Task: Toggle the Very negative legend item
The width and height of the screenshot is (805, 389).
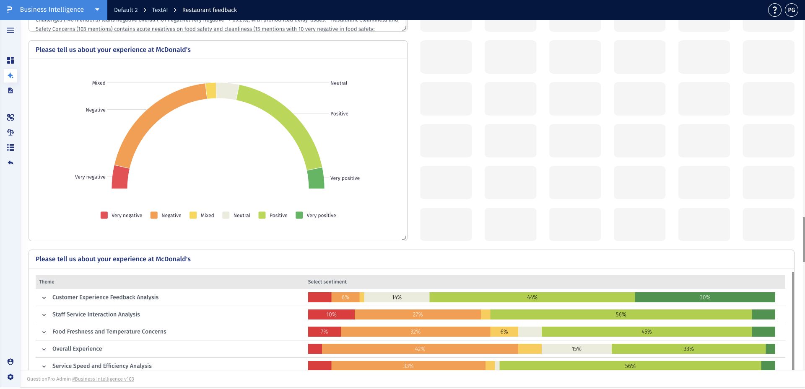Action: [122, 215]
